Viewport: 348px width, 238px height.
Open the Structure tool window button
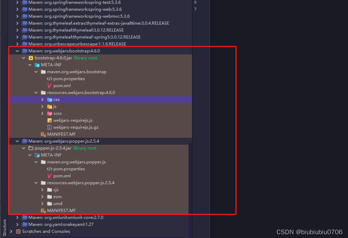click(4, 226)
